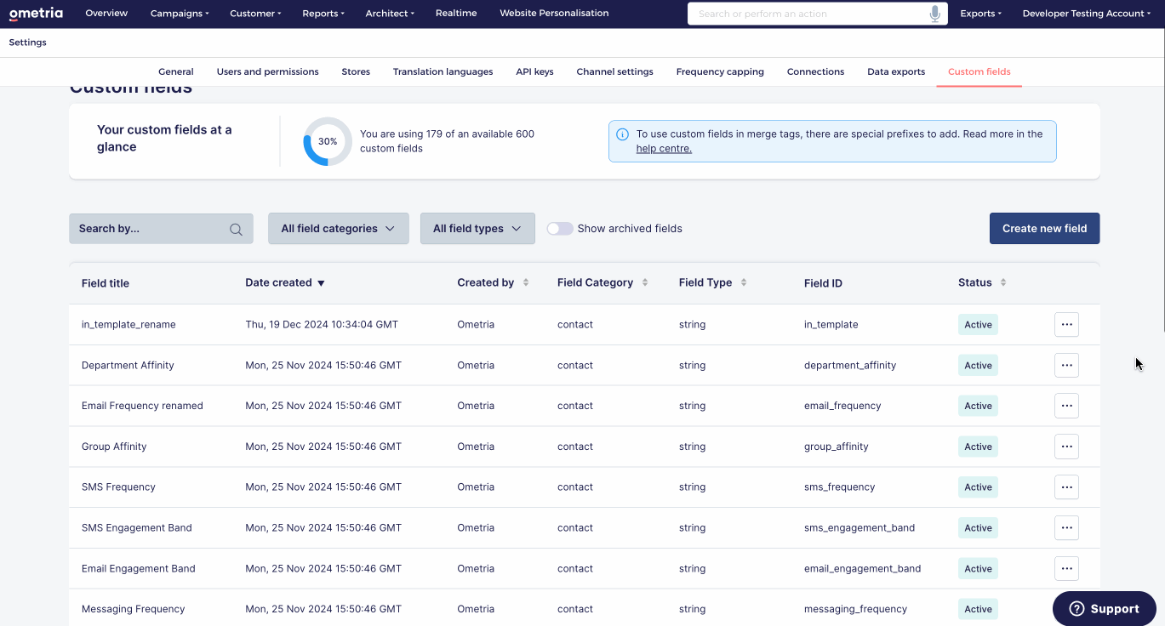Open the All field categories dropdown
The width and height of the screenshot is (1165, 626).
pyautogui.click(x=339, y=229)
